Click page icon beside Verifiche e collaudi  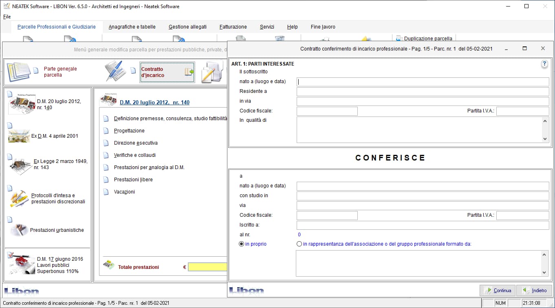tap(106, 155)
